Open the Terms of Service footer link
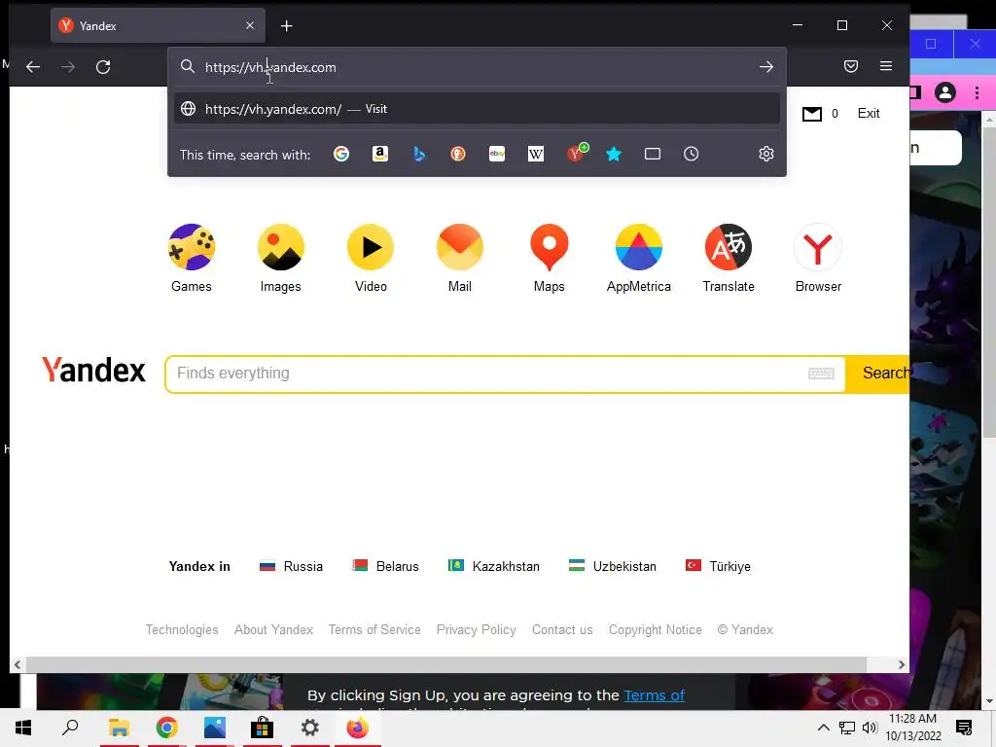Image resolution: width=996 pixels, height=747 pixels. (374, 629)
